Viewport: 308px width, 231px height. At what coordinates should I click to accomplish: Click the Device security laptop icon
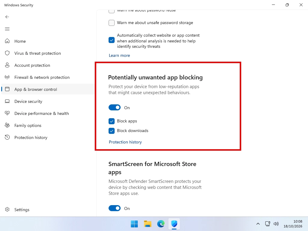[7, 101]
